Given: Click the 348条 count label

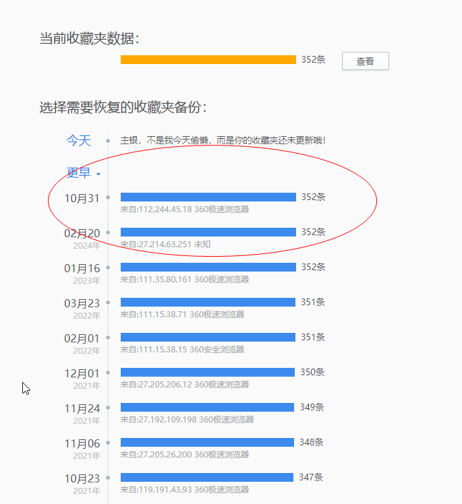Looking at the screenshot, I should coord(312,442).
